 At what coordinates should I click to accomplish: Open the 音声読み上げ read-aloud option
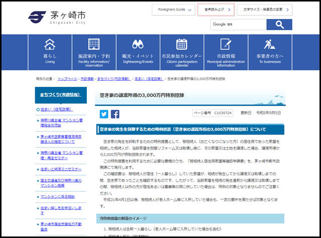tap(215, 10)
